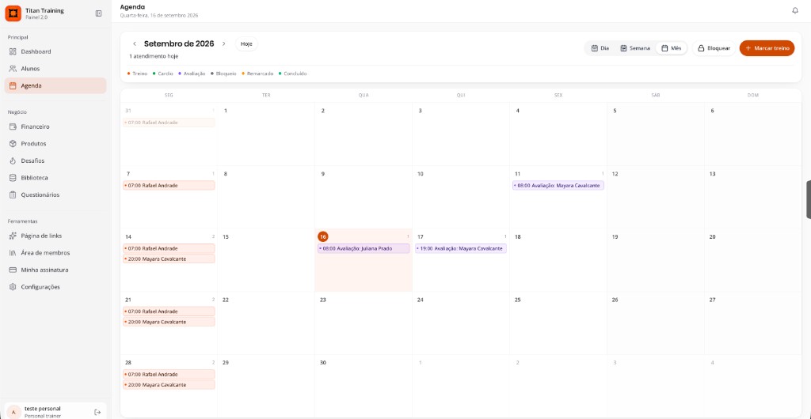Open Desafios in the sidebar
Viewport: 811px width, 419px height.
click(55, 160)
